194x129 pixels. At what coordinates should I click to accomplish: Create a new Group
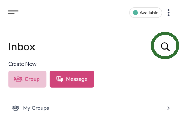point(27,79)
